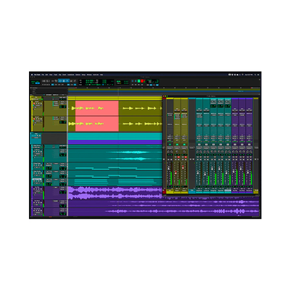Toggle solo on upper yellow vocal track
Image resolution: width=290 pixels, height=290 pixels.
(x=38, y=104)
